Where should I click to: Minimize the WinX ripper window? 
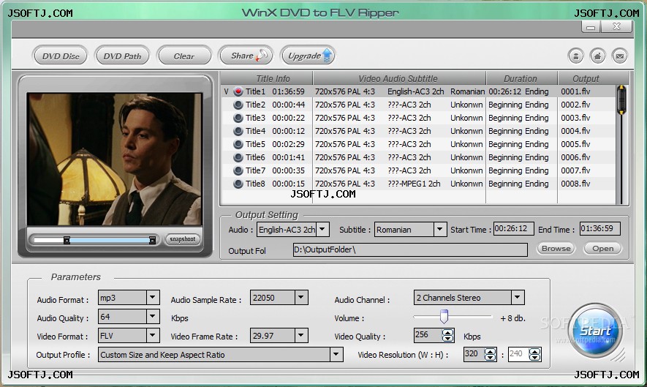point(591,27)
